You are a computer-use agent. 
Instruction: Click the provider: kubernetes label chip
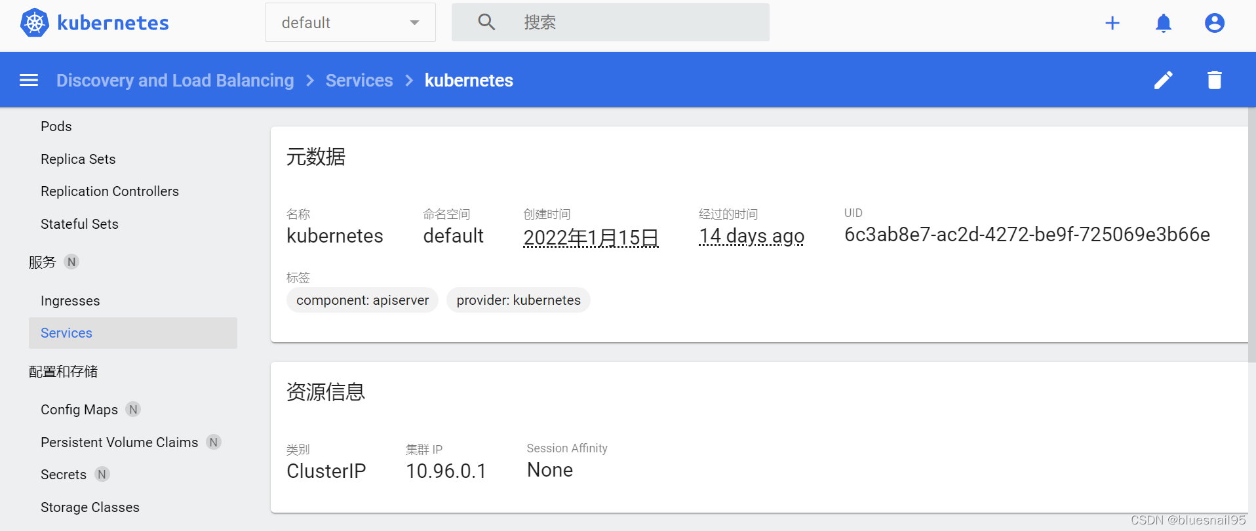[519, 300]
